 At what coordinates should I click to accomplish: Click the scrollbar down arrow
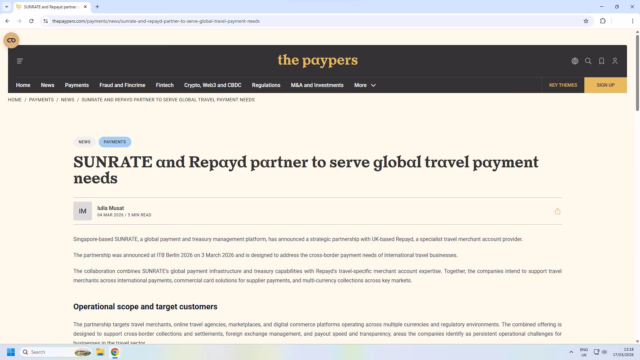[x=637, y=341]
